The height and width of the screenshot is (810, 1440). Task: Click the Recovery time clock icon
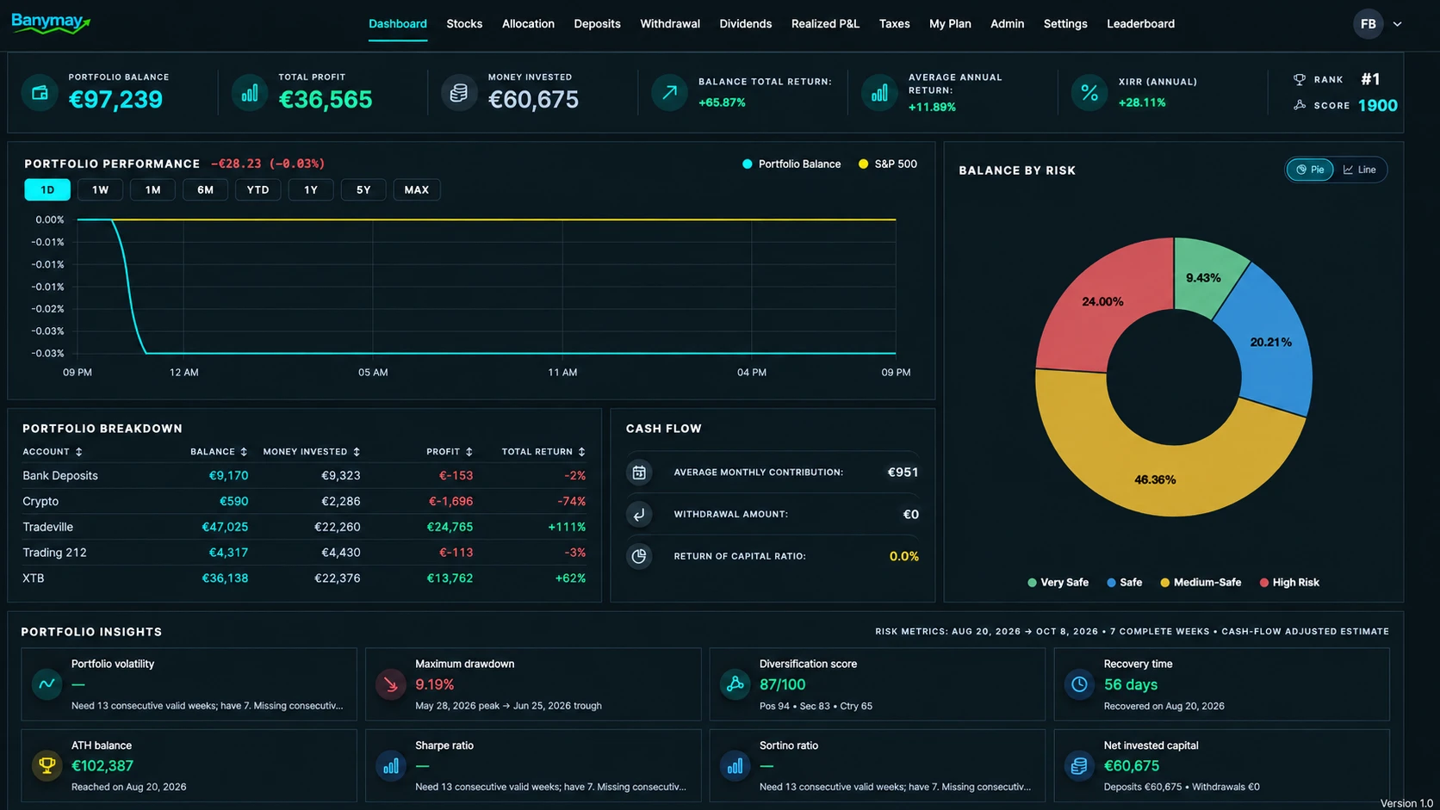click(1079, 684)
